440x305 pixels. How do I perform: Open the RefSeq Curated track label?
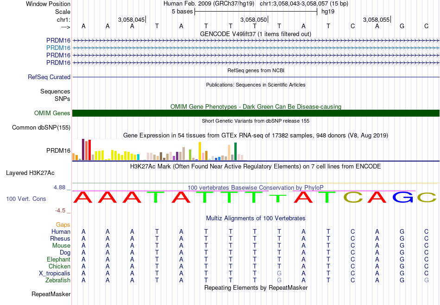tap(49, 77)
